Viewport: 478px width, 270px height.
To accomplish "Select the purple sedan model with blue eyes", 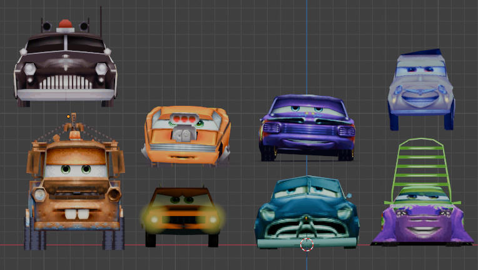I will pyautogui.click(x=307, y=128).
